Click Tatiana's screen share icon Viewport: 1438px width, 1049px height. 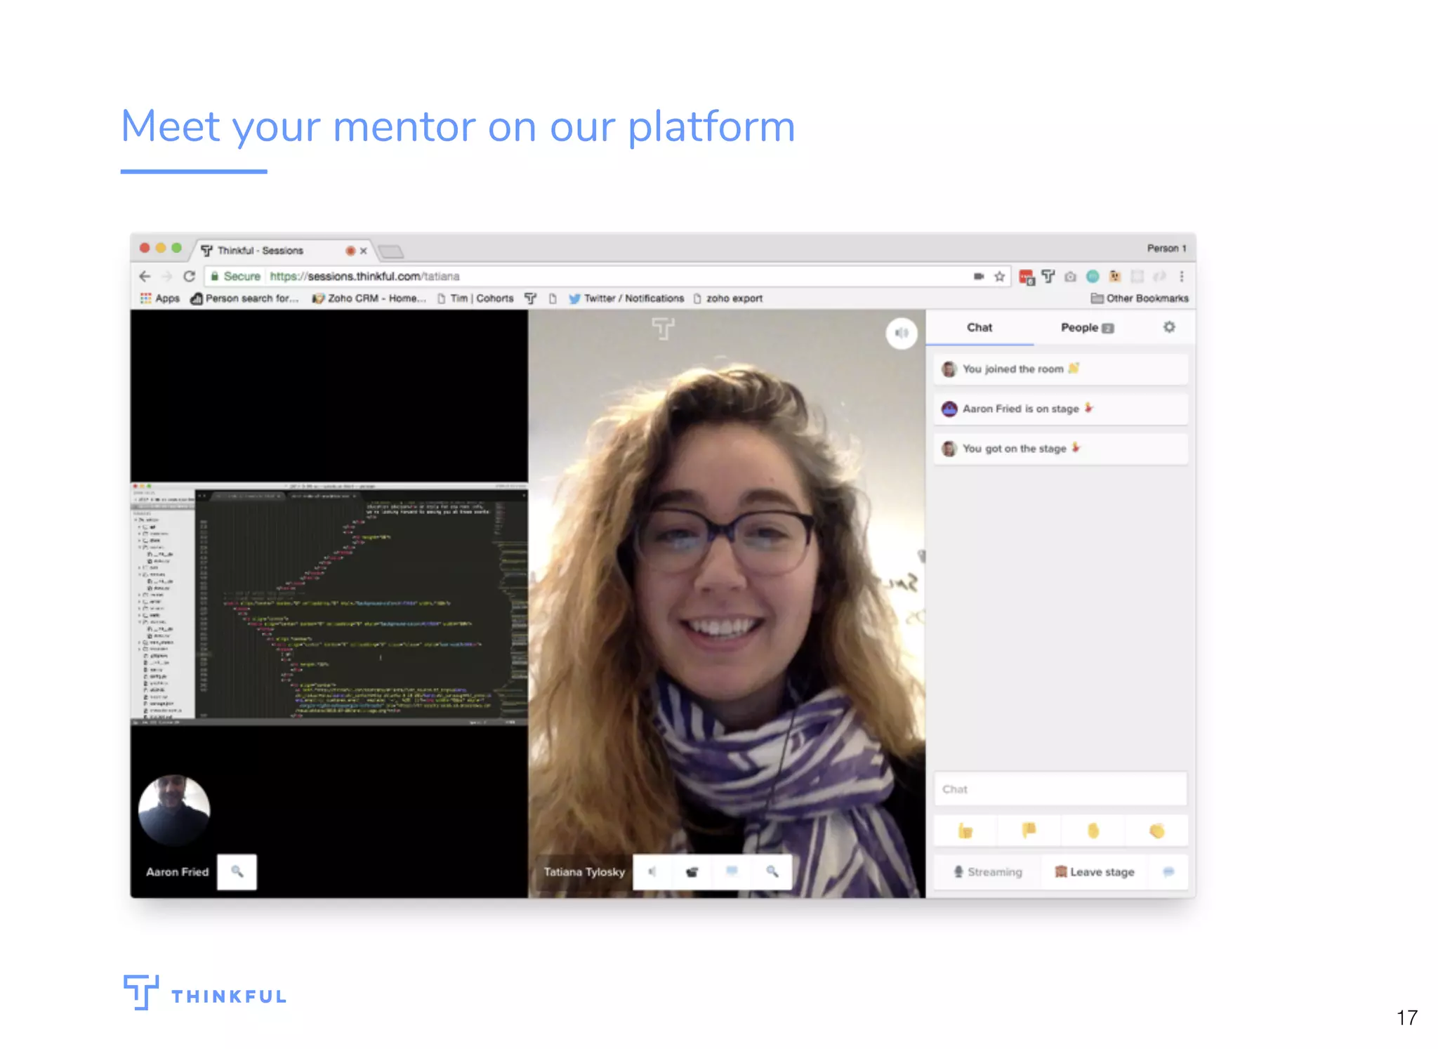[732, 871]
